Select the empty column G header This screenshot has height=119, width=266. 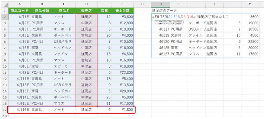[x=143, y=4]
